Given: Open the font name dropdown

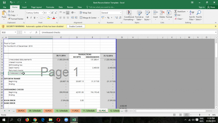Looking at the screenshot, I should [x=42, y=13].
